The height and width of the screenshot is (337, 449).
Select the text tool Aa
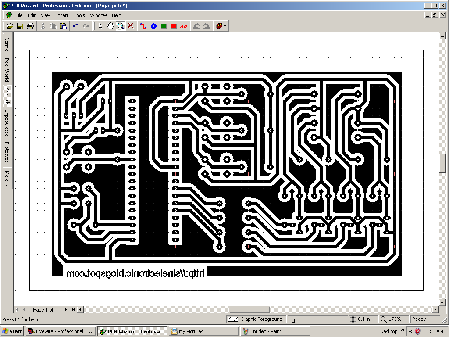tap(183, 26)
